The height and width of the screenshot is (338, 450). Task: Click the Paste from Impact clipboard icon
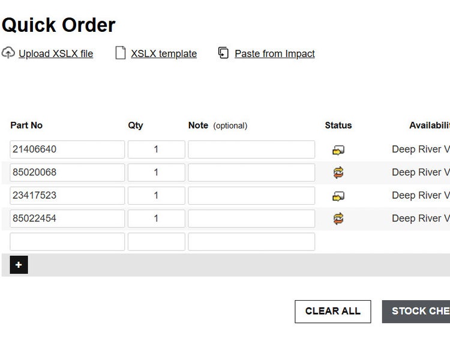tap(223, 53)
